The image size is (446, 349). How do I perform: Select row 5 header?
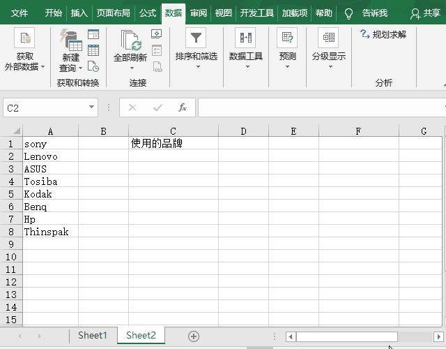click(x=11, y=194)
